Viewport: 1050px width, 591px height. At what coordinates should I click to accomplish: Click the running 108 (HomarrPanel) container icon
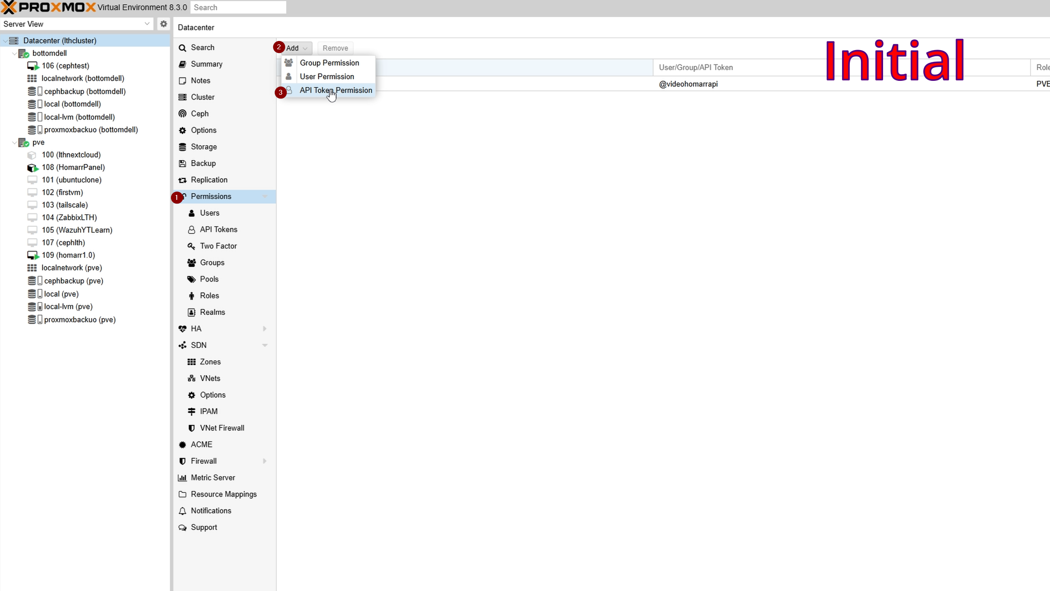point(32,167)
